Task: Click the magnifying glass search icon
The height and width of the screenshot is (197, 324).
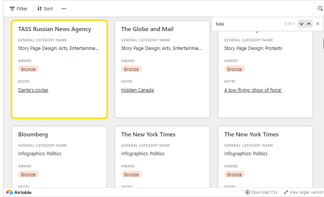Action: pyautogui.click(x=320, y=9)
